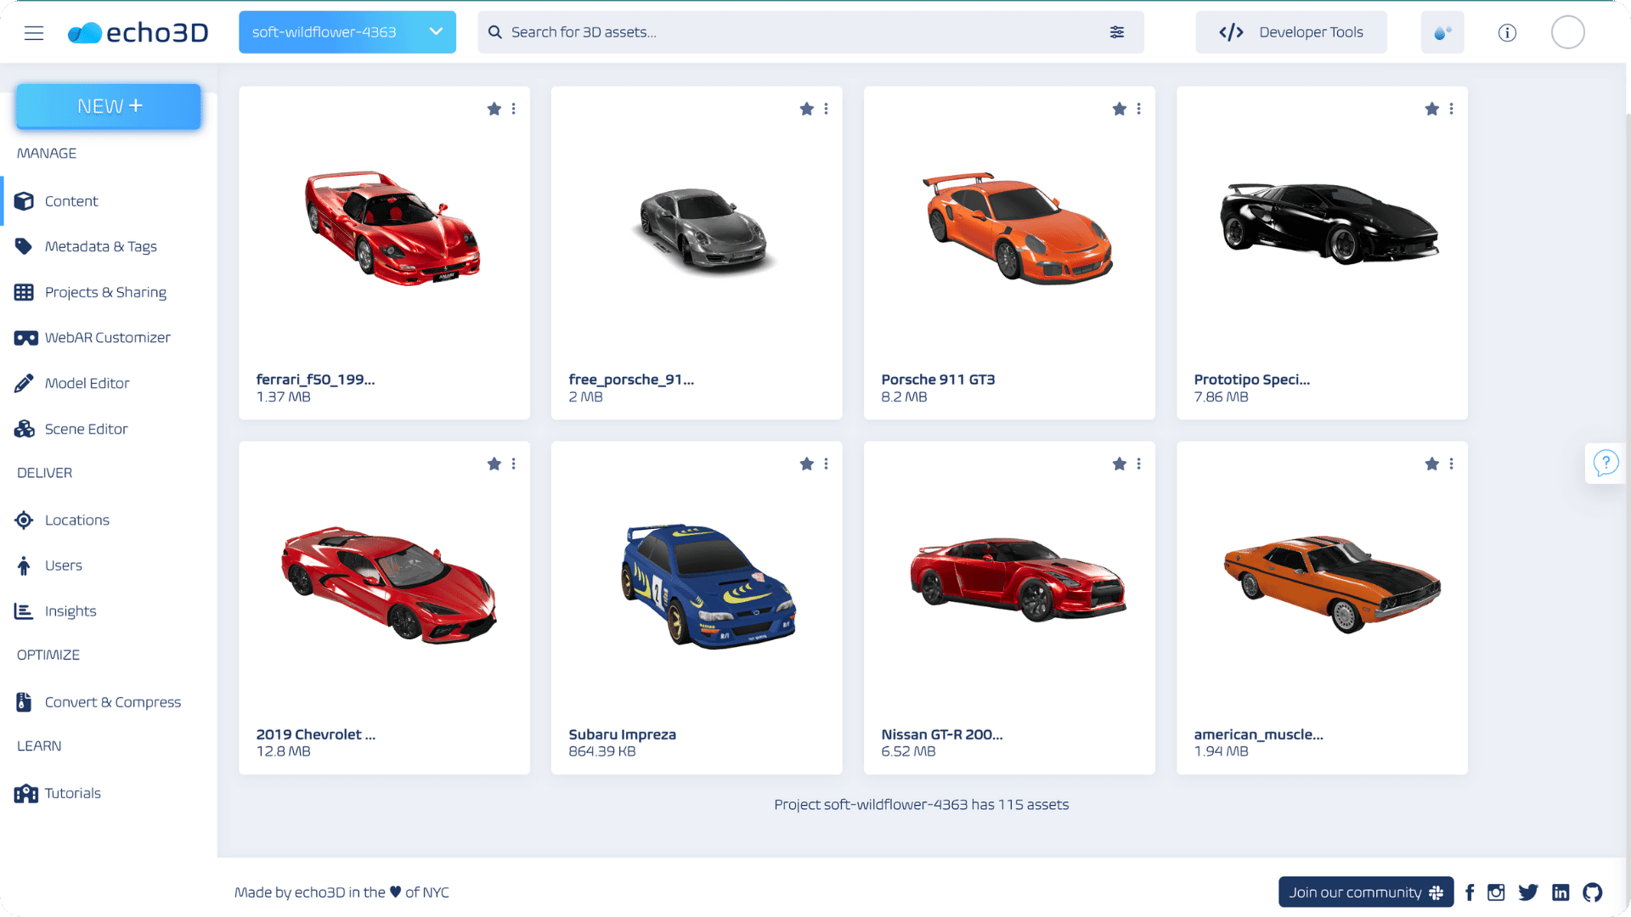This screenshot has width=1631, height=917.
Task: Select the blue Subaru Impreza thumbnail
Action: [x=708, y=586]
